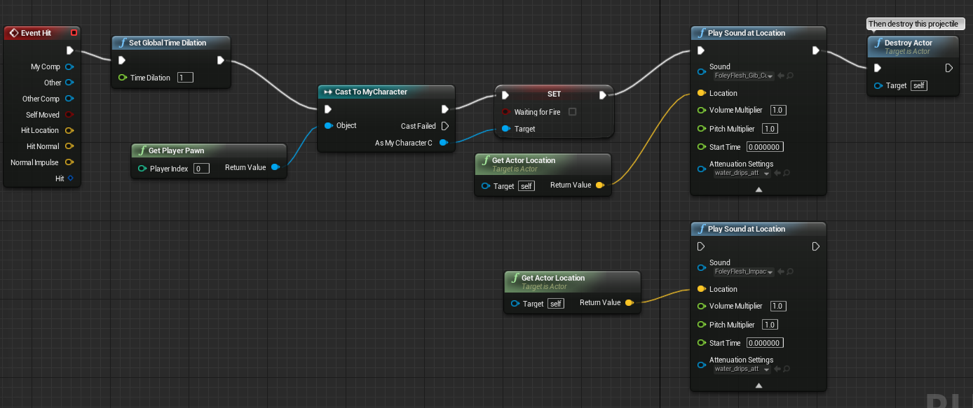Screen dimensions: 973x408
Task: Toggle the Waiting for Fire checkbox
Action: (573, 112)
